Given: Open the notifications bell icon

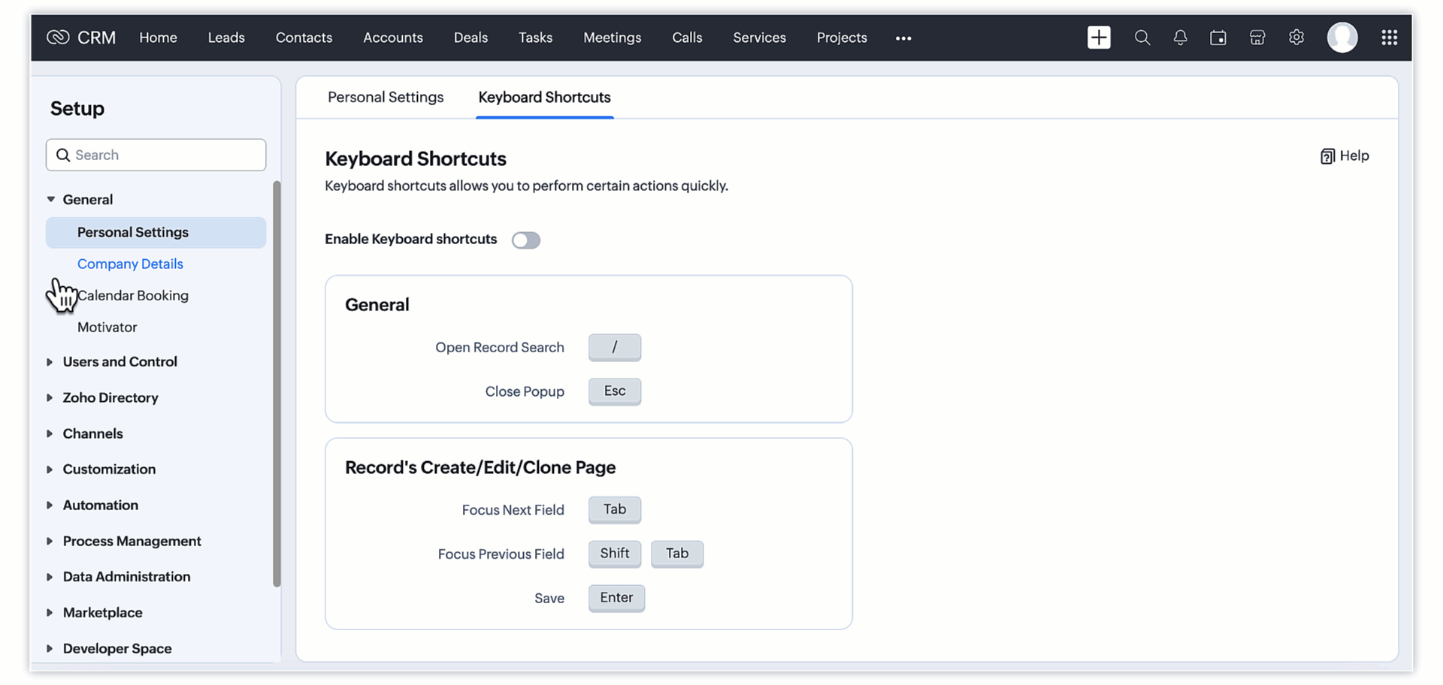Looking at the screenshot, I should (x=1180, y=38).
